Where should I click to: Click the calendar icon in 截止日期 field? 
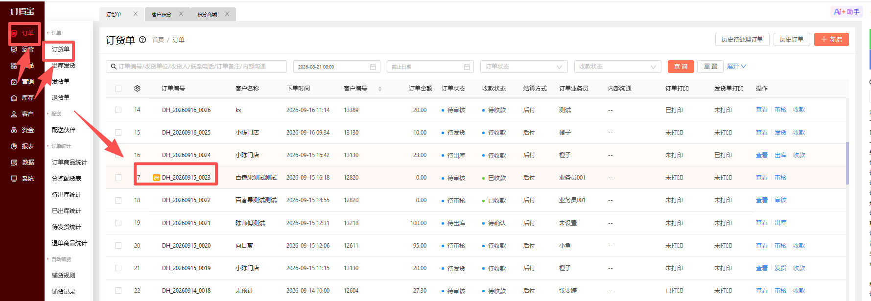click(467, 67)
